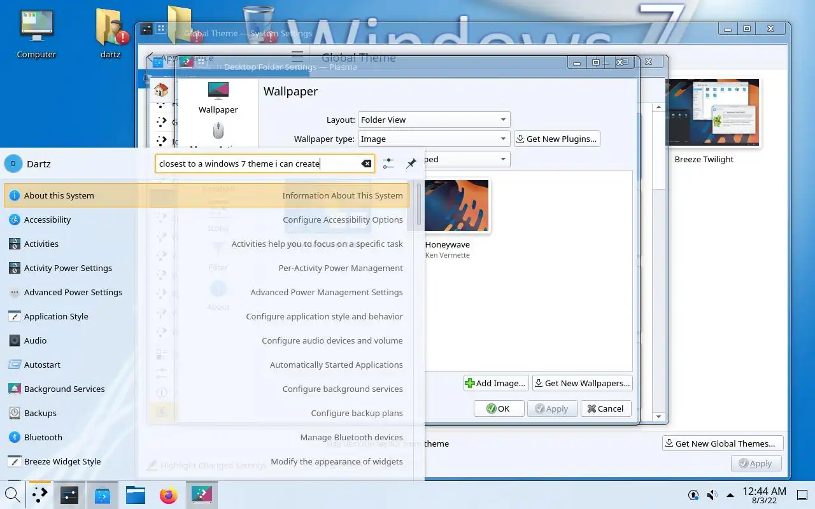Open the Activities launcher entry

pyautogui.click(x=206, y=244)
